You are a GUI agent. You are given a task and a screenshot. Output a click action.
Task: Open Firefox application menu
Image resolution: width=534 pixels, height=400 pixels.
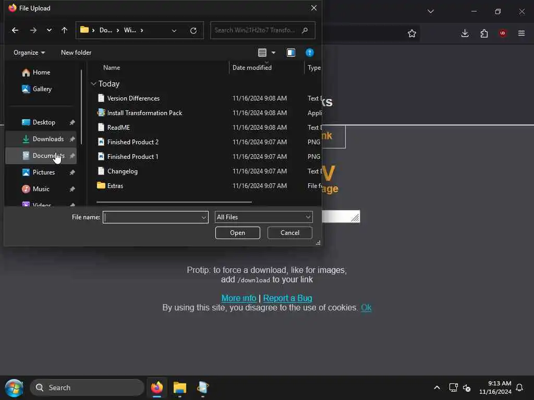coord(521,33)
